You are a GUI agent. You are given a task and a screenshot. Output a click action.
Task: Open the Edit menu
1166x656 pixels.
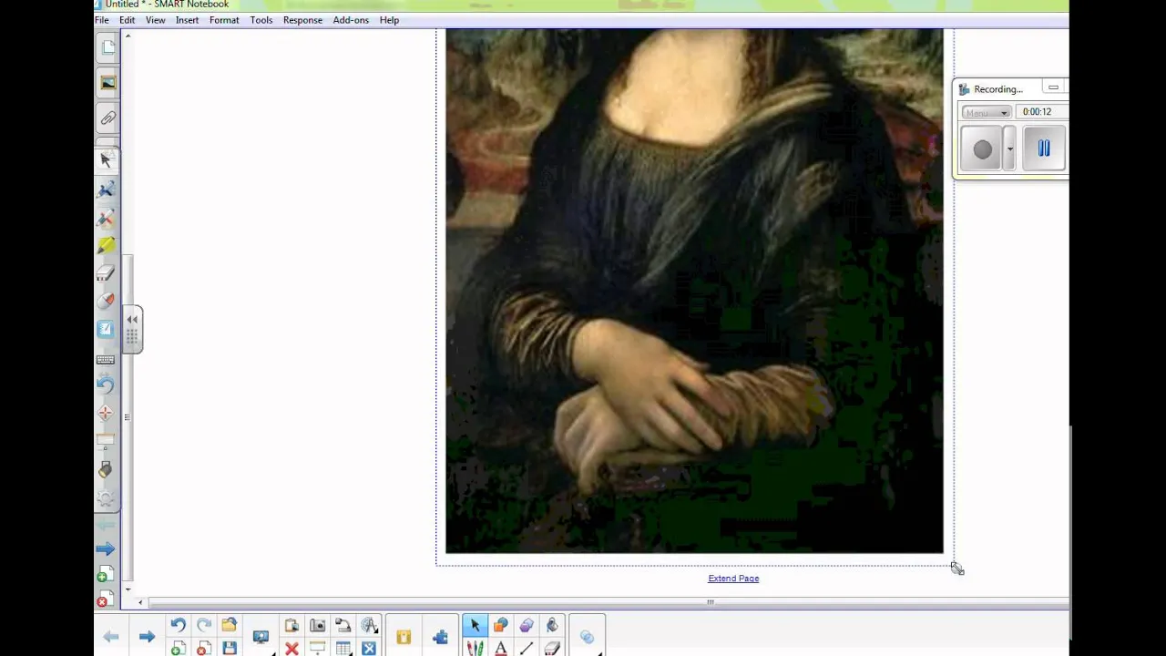(128, 20)
